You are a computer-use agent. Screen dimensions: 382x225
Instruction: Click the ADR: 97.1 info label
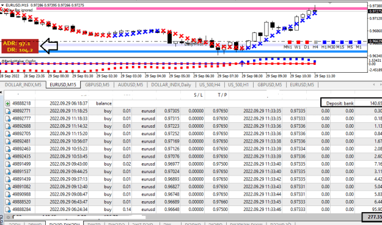(x=17, y=43)
